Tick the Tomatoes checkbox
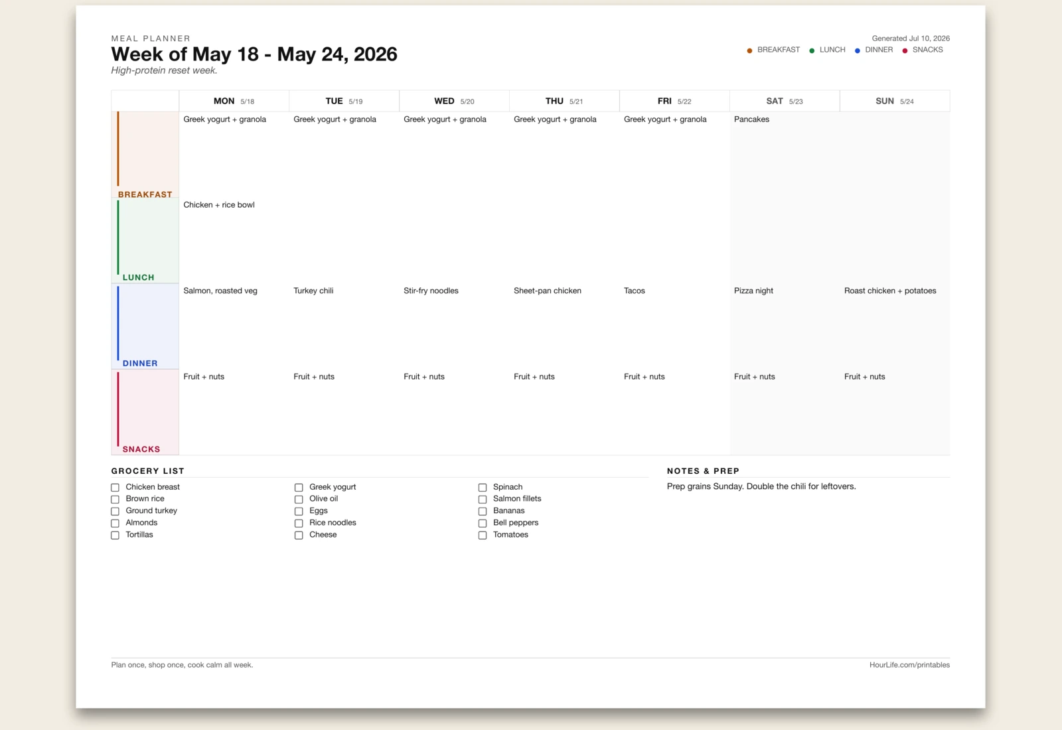1062x730 pixels. (483, 535)
